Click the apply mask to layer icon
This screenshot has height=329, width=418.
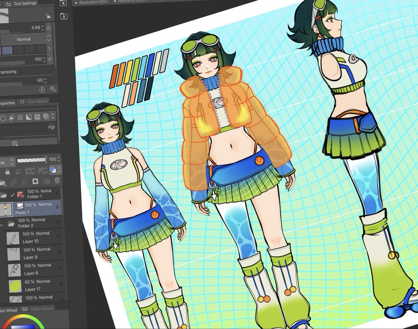coord(46,181)
